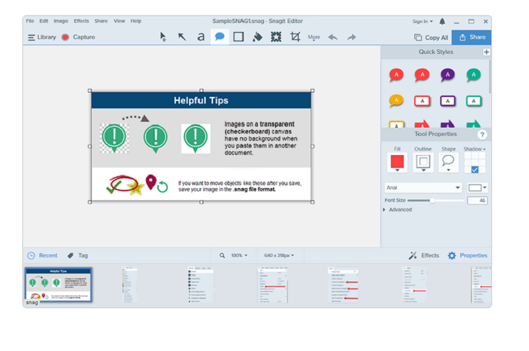Screen dimensions: 529x351
Task: Select the Selection marquee tool
Action: point(276,37)
